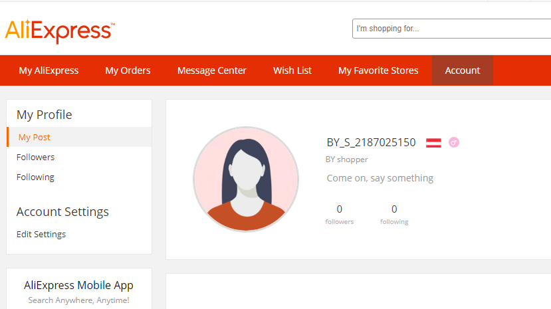Click the Account Settings heading

click(x=62, y=212)
